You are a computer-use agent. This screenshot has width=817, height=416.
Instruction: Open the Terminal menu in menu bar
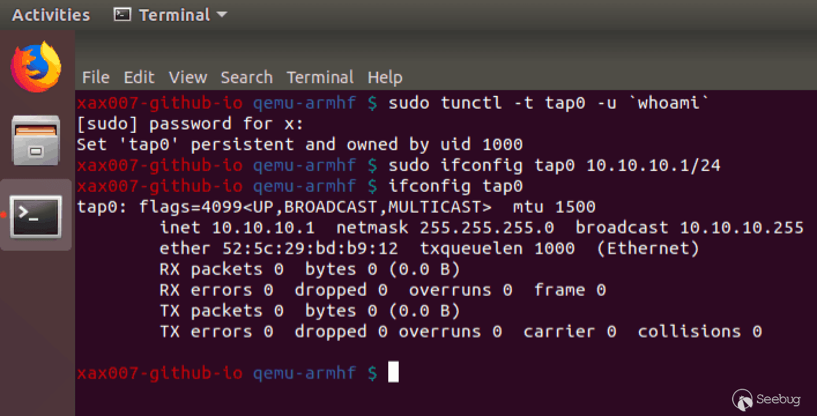pyautogui.click(x=320, y=77)
